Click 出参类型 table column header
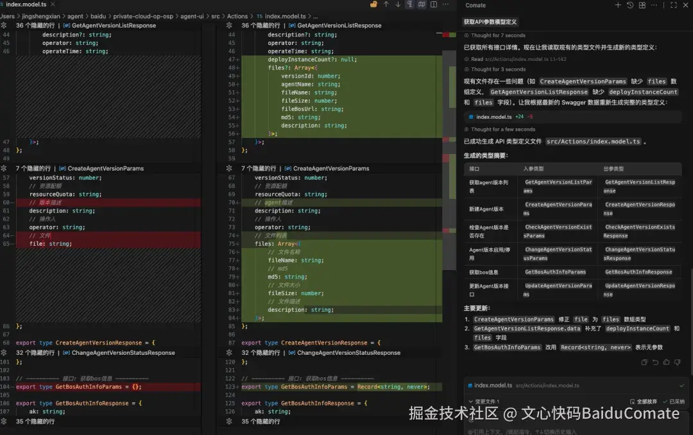This screenshot has width=693, height=435. (613, 169)
